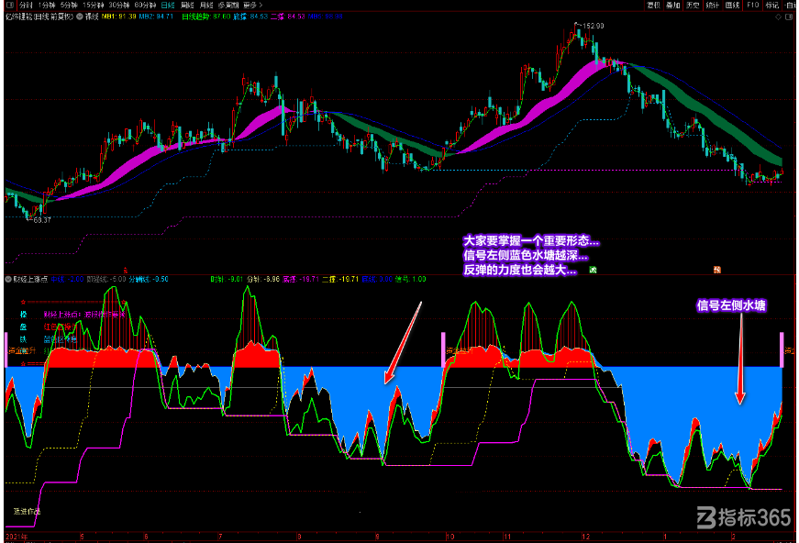The height and width of the screenshot is (543, 799).
Task: Switch to the 周线 weekly period
Action: click(x=187, y=6)
